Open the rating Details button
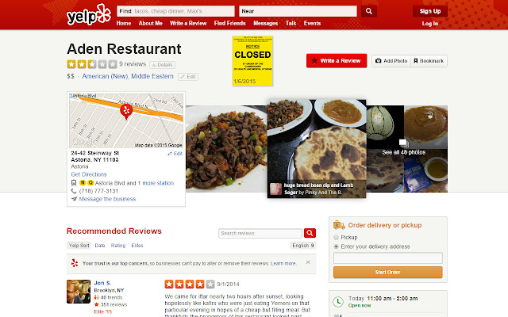 (x=162, y=65)
